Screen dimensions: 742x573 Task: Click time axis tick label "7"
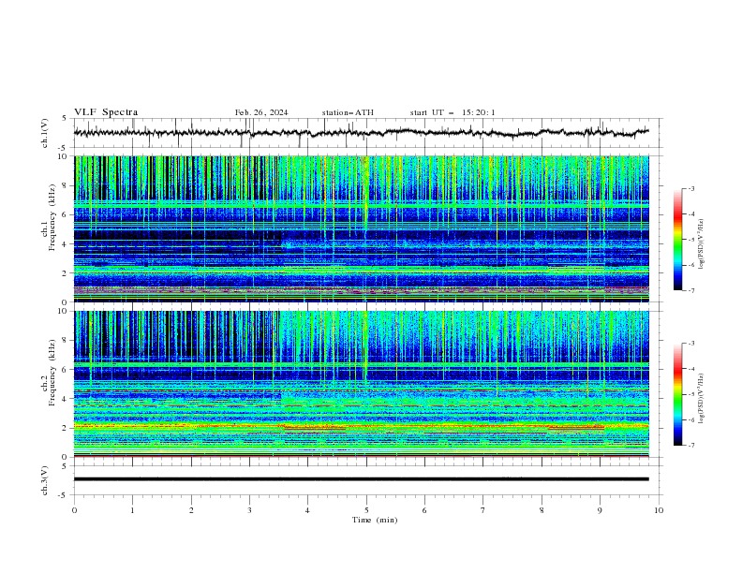[x=483, y=510]
